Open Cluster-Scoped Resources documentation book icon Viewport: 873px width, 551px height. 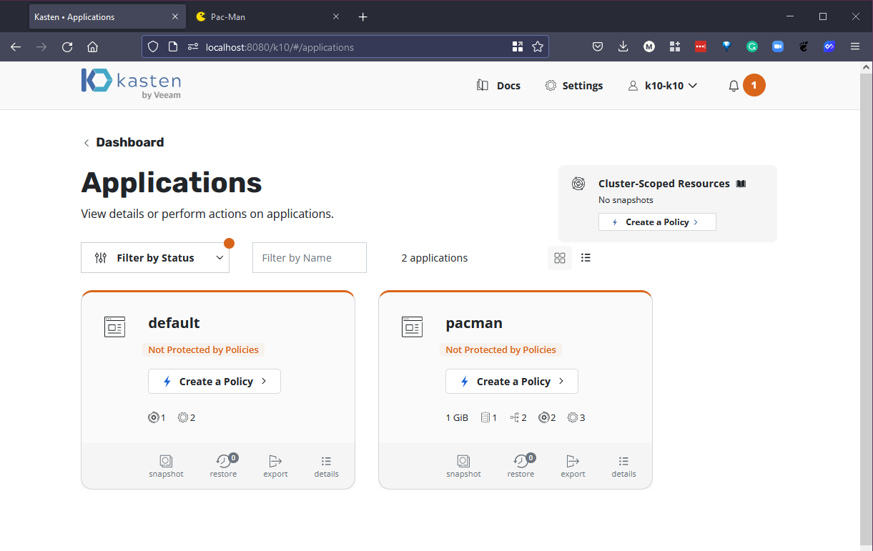(x=741, y=184)
